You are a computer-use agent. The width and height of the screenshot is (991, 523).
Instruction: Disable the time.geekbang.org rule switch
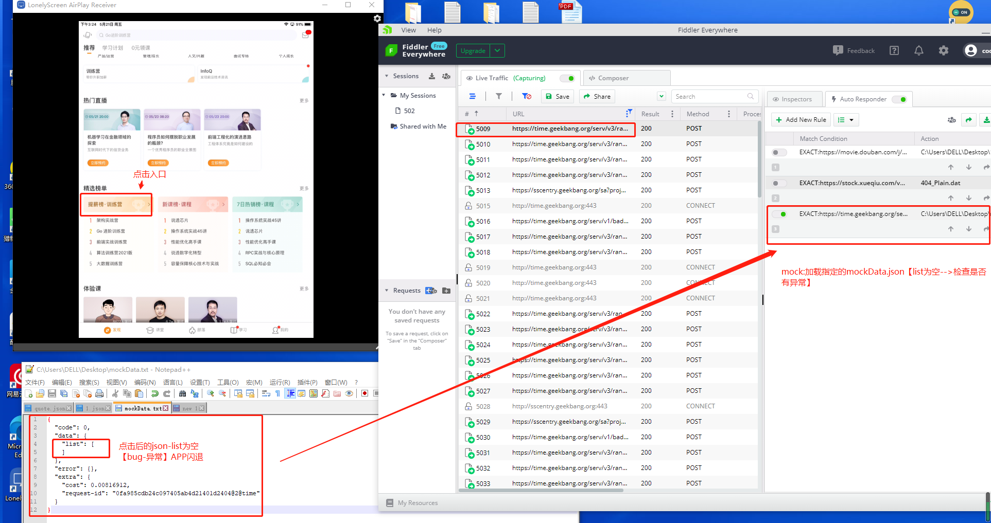tap(779, 214)
